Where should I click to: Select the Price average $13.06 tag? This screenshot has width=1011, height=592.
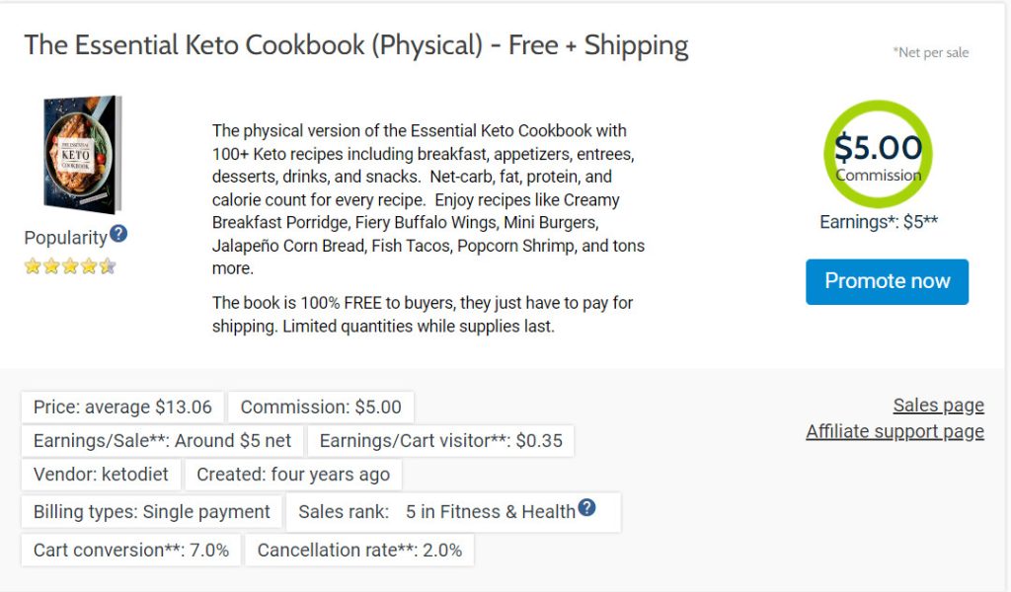[122, 407]
